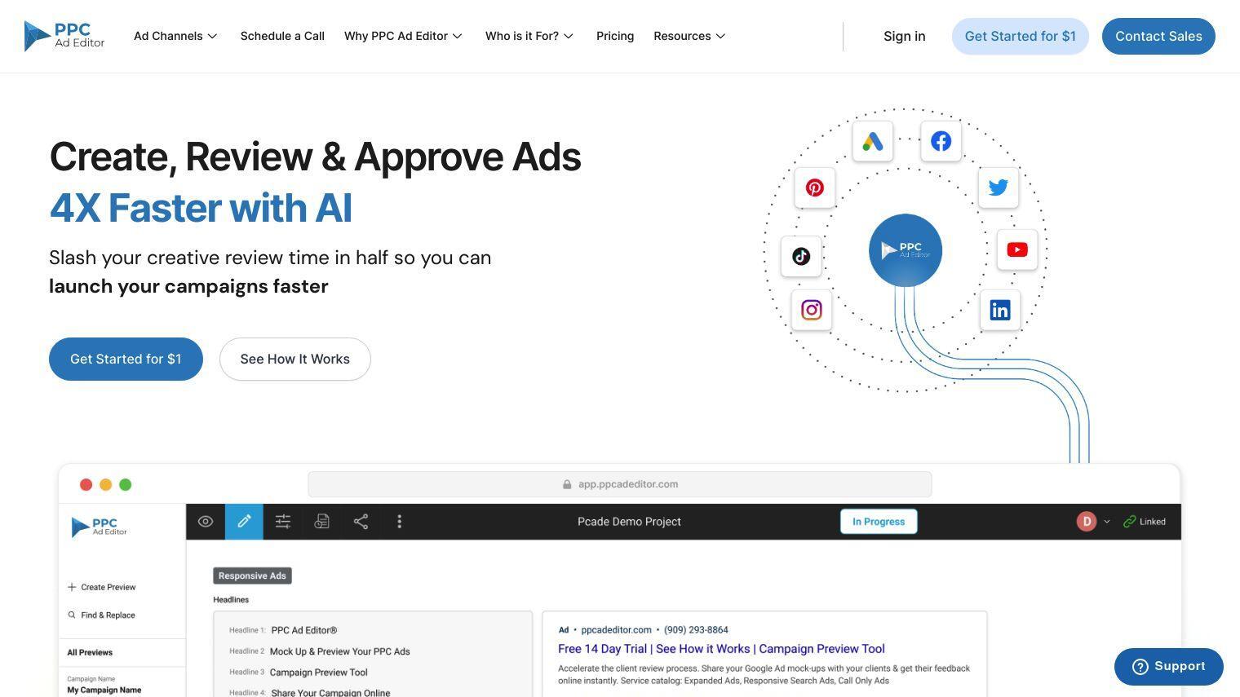The image size is (1240, 697).
Task: Open the Pricing nav link
Action: [x=615, y=36]
